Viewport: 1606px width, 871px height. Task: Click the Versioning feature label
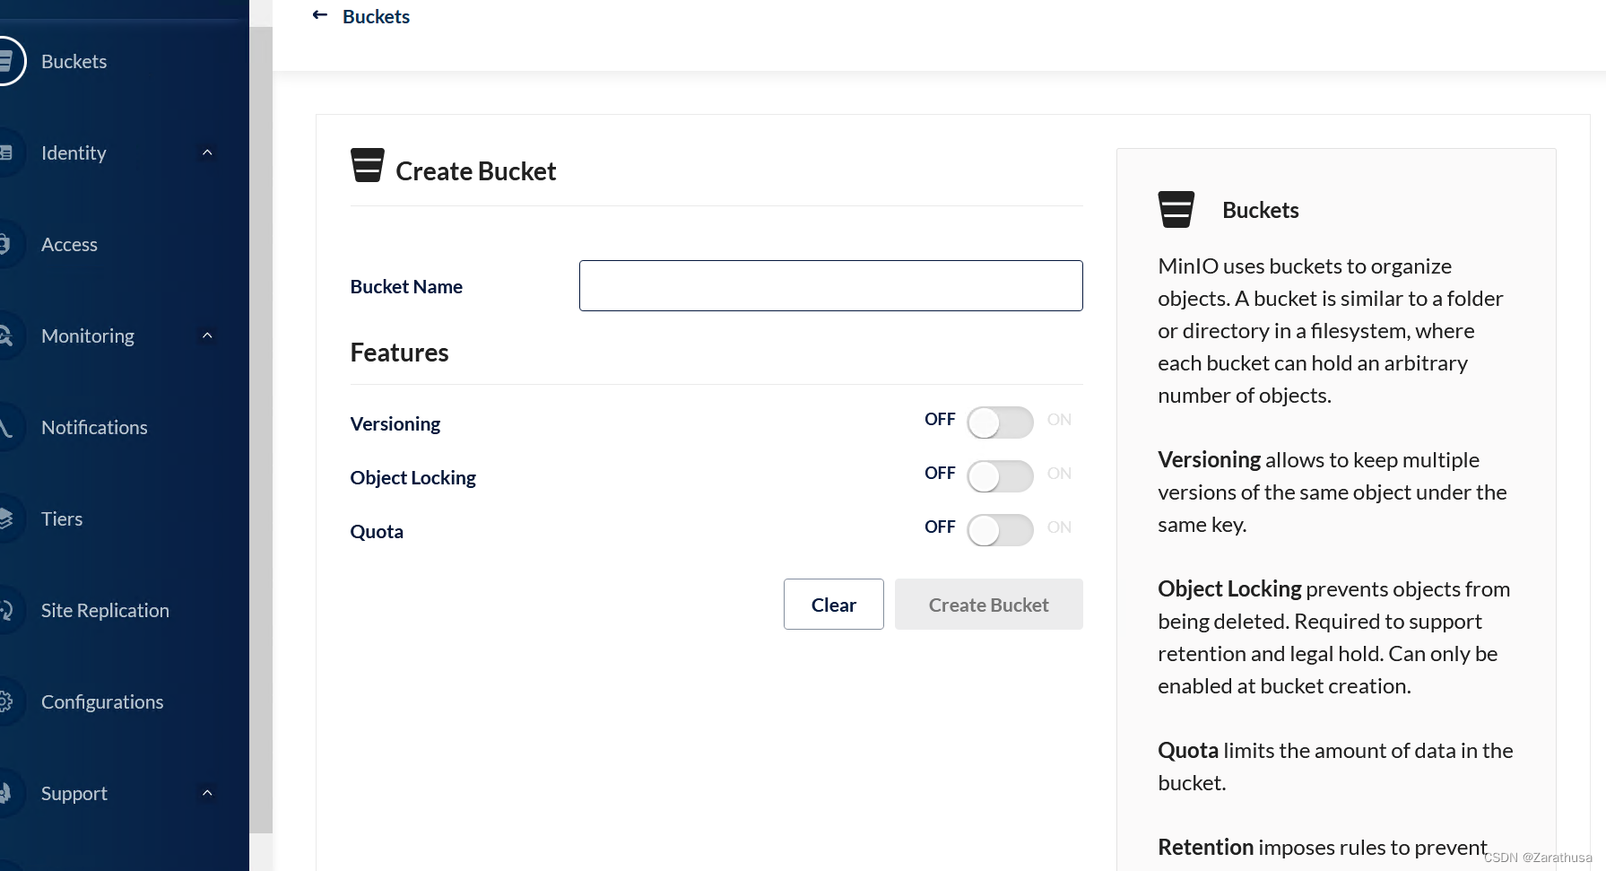coord(395,423)
